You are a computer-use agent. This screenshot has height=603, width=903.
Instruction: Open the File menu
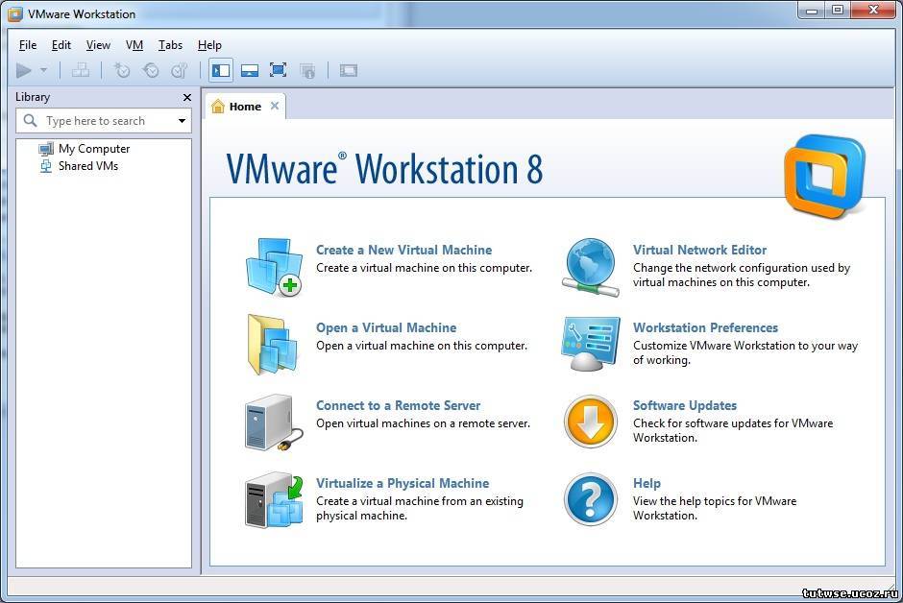(28, 45)
